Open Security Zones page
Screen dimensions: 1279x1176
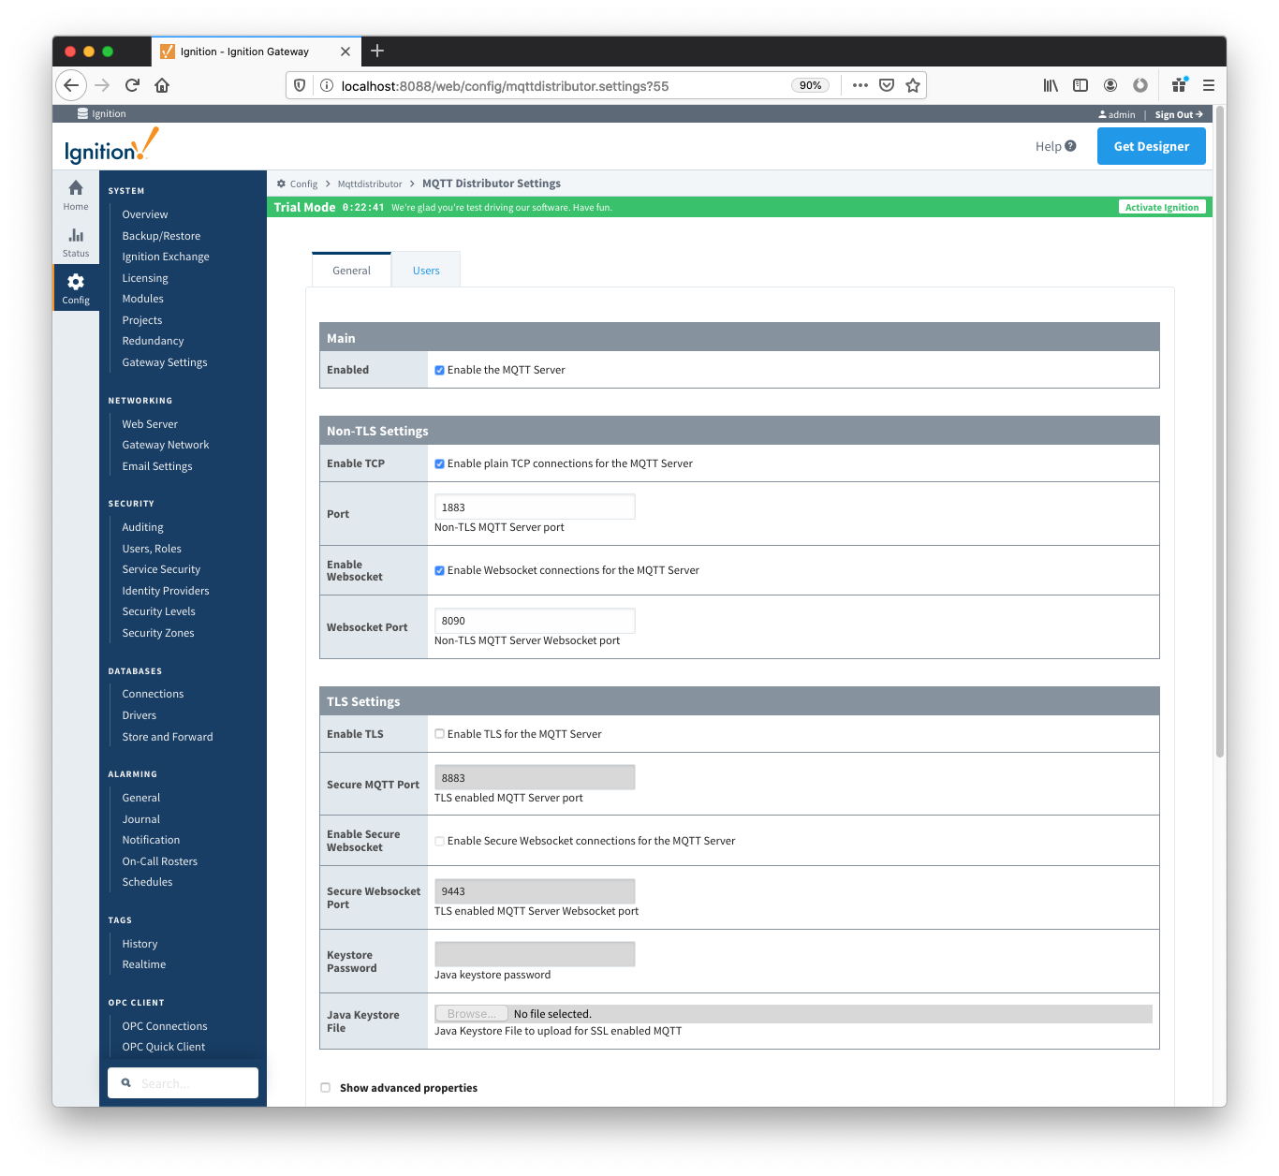[x=158, y=633]
